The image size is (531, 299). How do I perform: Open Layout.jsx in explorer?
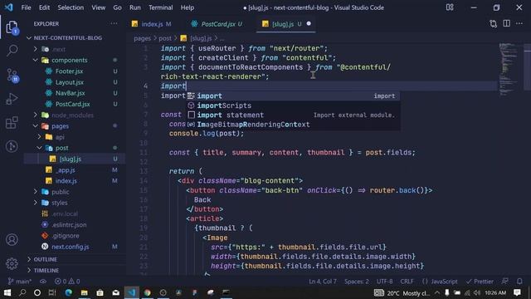pyautogui.click(x=70, y=82)
